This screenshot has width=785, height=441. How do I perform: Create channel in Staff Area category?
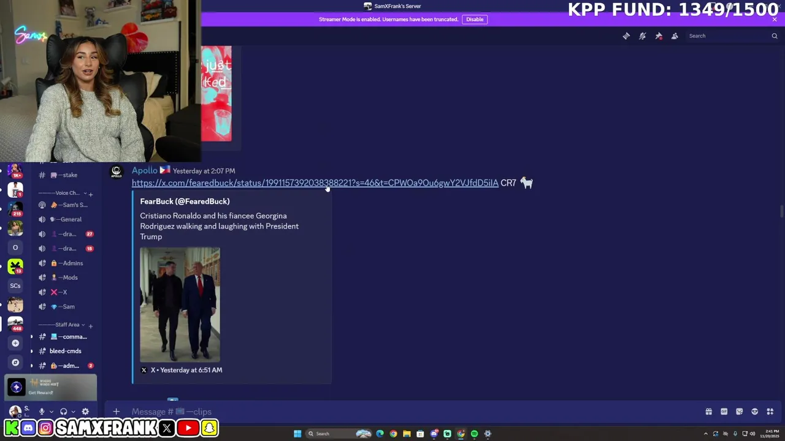tap(90, 326)
